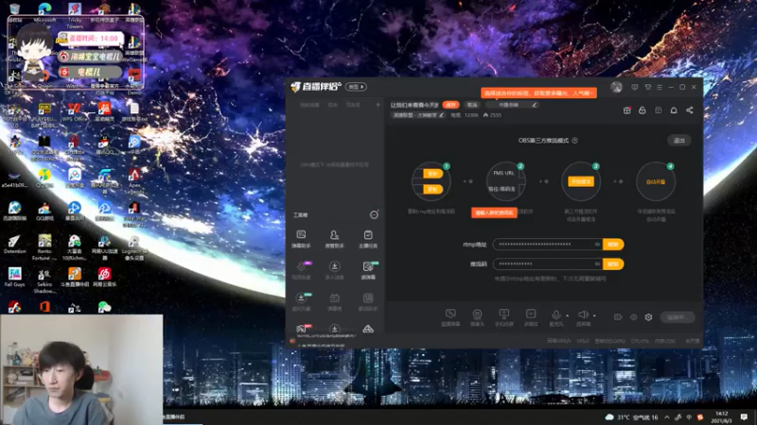The image size is (757, 425).
Task: Open the settings gear in bottom bar
Action: (x=648, y=317)
